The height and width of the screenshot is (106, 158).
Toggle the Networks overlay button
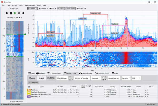tap(71, 9)
